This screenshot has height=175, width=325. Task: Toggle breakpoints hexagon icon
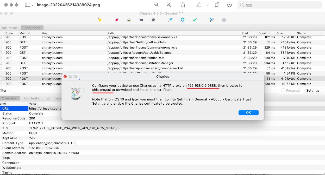(153, 20)
